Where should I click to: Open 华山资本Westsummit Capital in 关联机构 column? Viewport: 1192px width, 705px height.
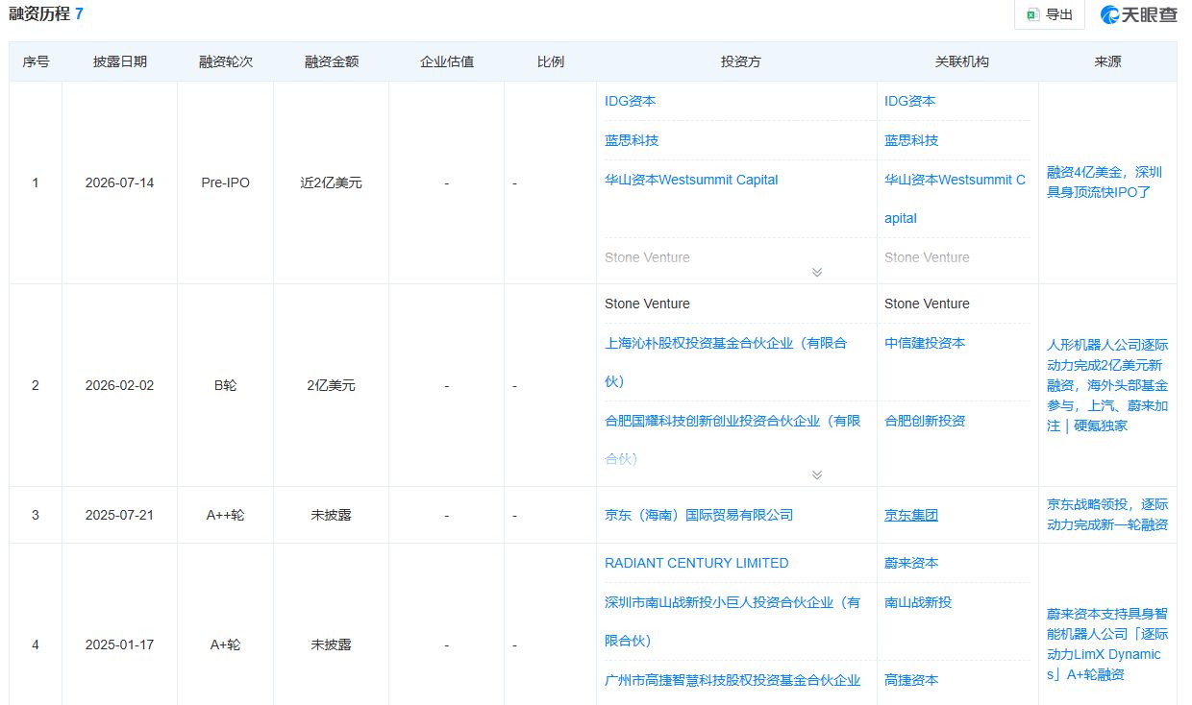tap(955, 199)
